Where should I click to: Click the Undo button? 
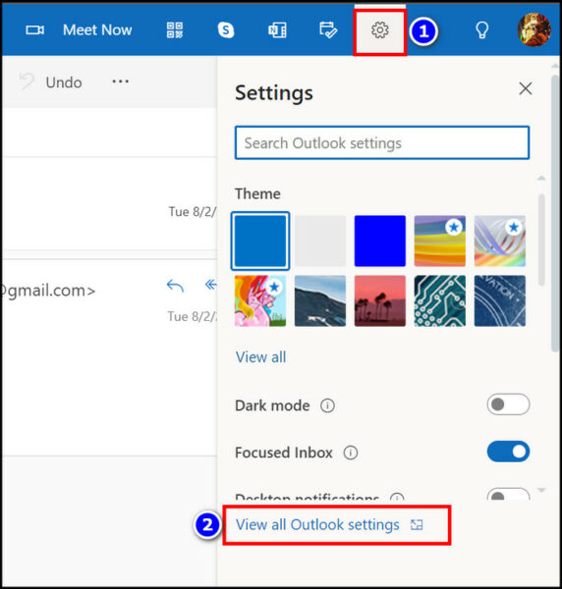50,81
